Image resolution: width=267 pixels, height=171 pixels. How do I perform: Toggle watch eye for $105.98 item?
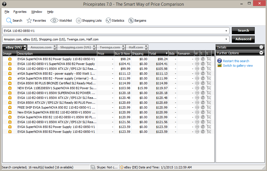click(197, 69)
